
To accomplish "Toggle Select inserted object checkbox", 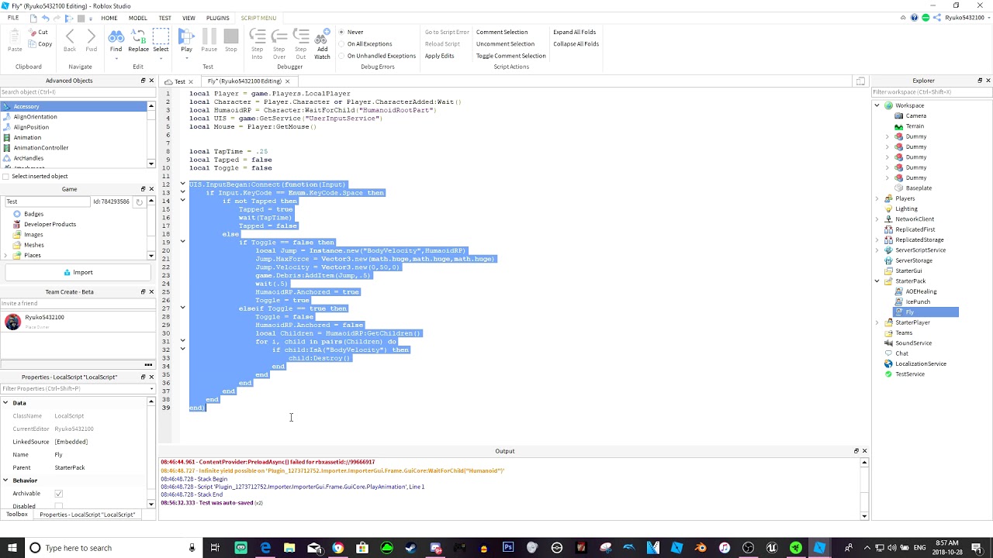I will tap(6, 176).
